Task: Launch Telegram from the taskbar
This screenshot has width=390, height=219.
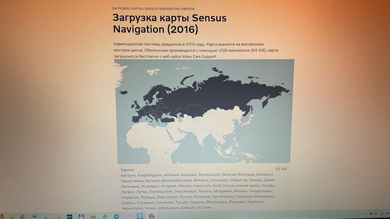Action: point(117,216)
